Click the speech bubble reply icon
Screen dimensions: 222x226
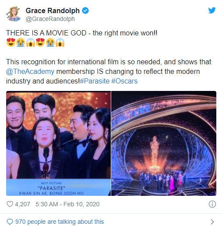(x=10, y=222)
